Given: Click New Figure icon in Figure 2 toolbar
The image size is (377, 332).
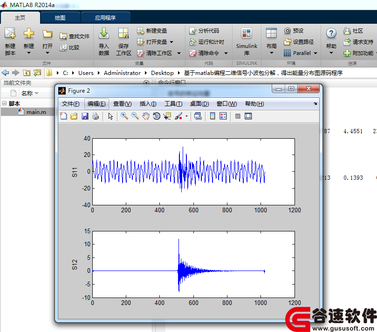Looking at the screenshot, I should pyautogui.click(x=63, y=116).
